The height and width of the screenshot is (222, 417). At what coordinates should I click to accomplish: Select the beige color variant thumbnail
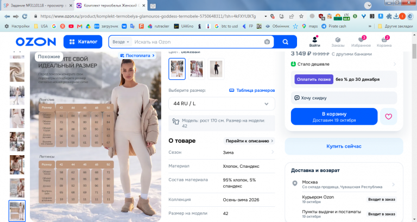177,69
